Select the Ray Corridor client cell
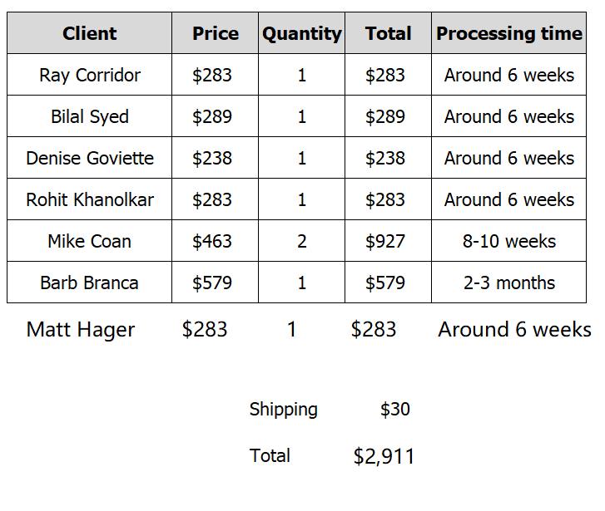 (89, 75)
